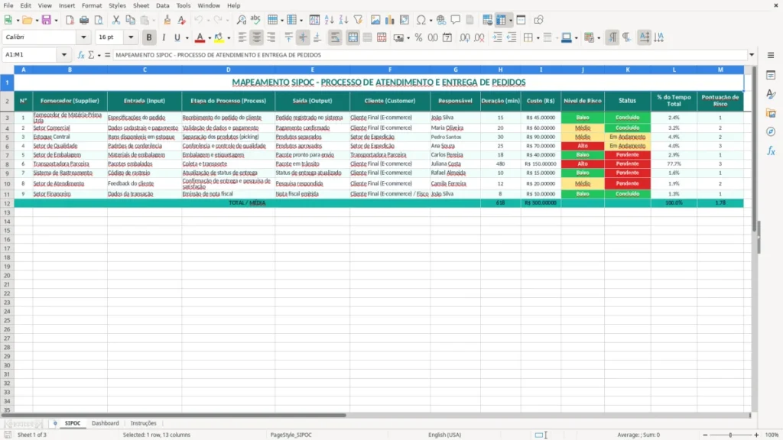Open the Format menu
This screenshot has height=440, width=783.
[92, 5]
